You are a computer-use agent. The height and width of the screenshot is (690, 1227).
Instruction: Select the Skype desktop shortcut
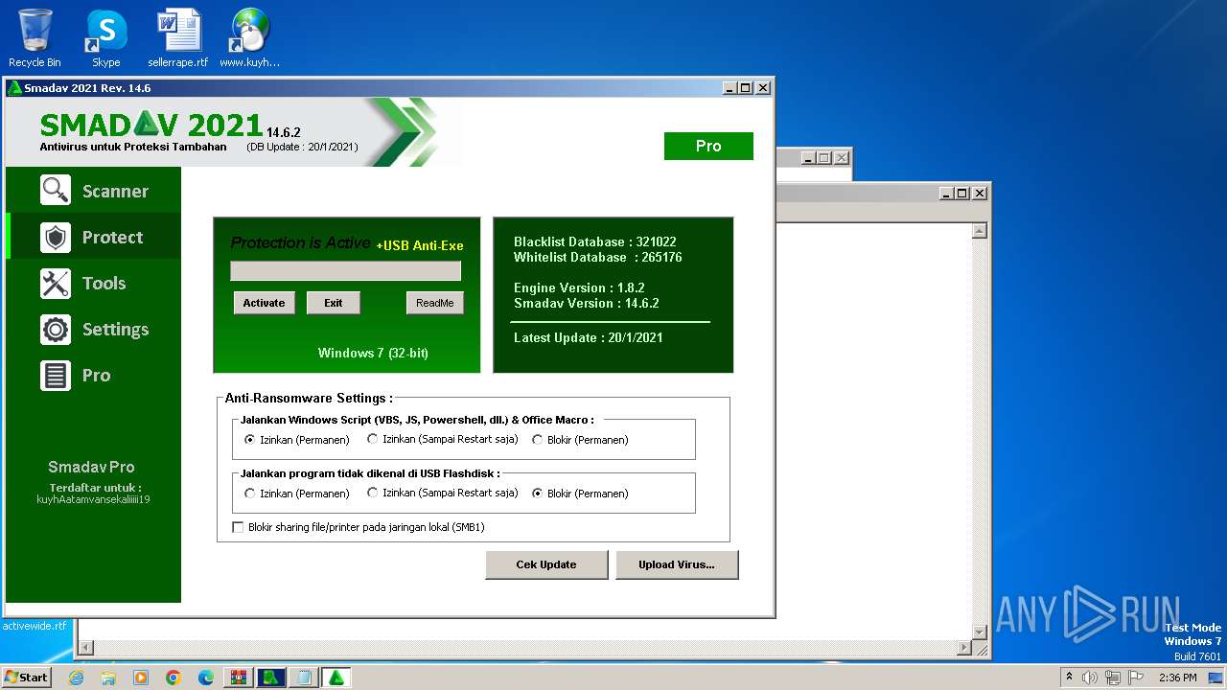click(x=105, y=38)
